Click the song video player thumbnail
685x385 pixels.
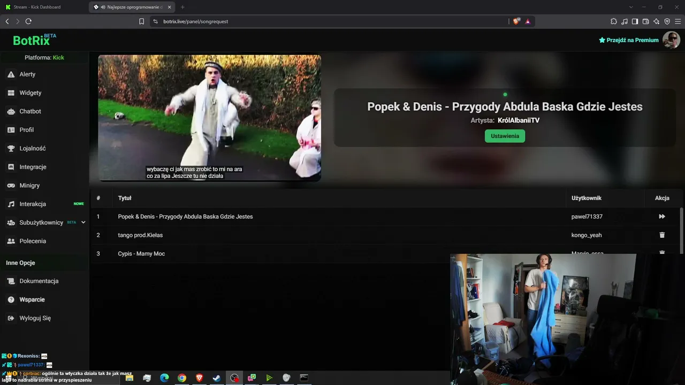(x=210, y=118)
